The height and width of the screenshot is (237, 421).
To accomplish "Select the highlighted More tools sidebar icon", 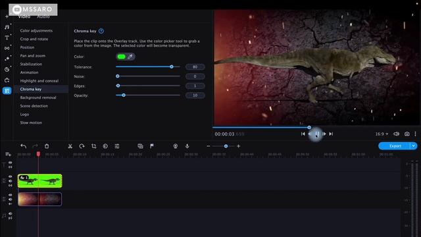I will point(7,91).
